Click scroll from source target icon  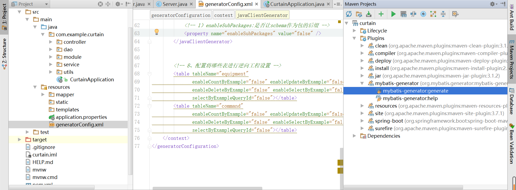100,4
